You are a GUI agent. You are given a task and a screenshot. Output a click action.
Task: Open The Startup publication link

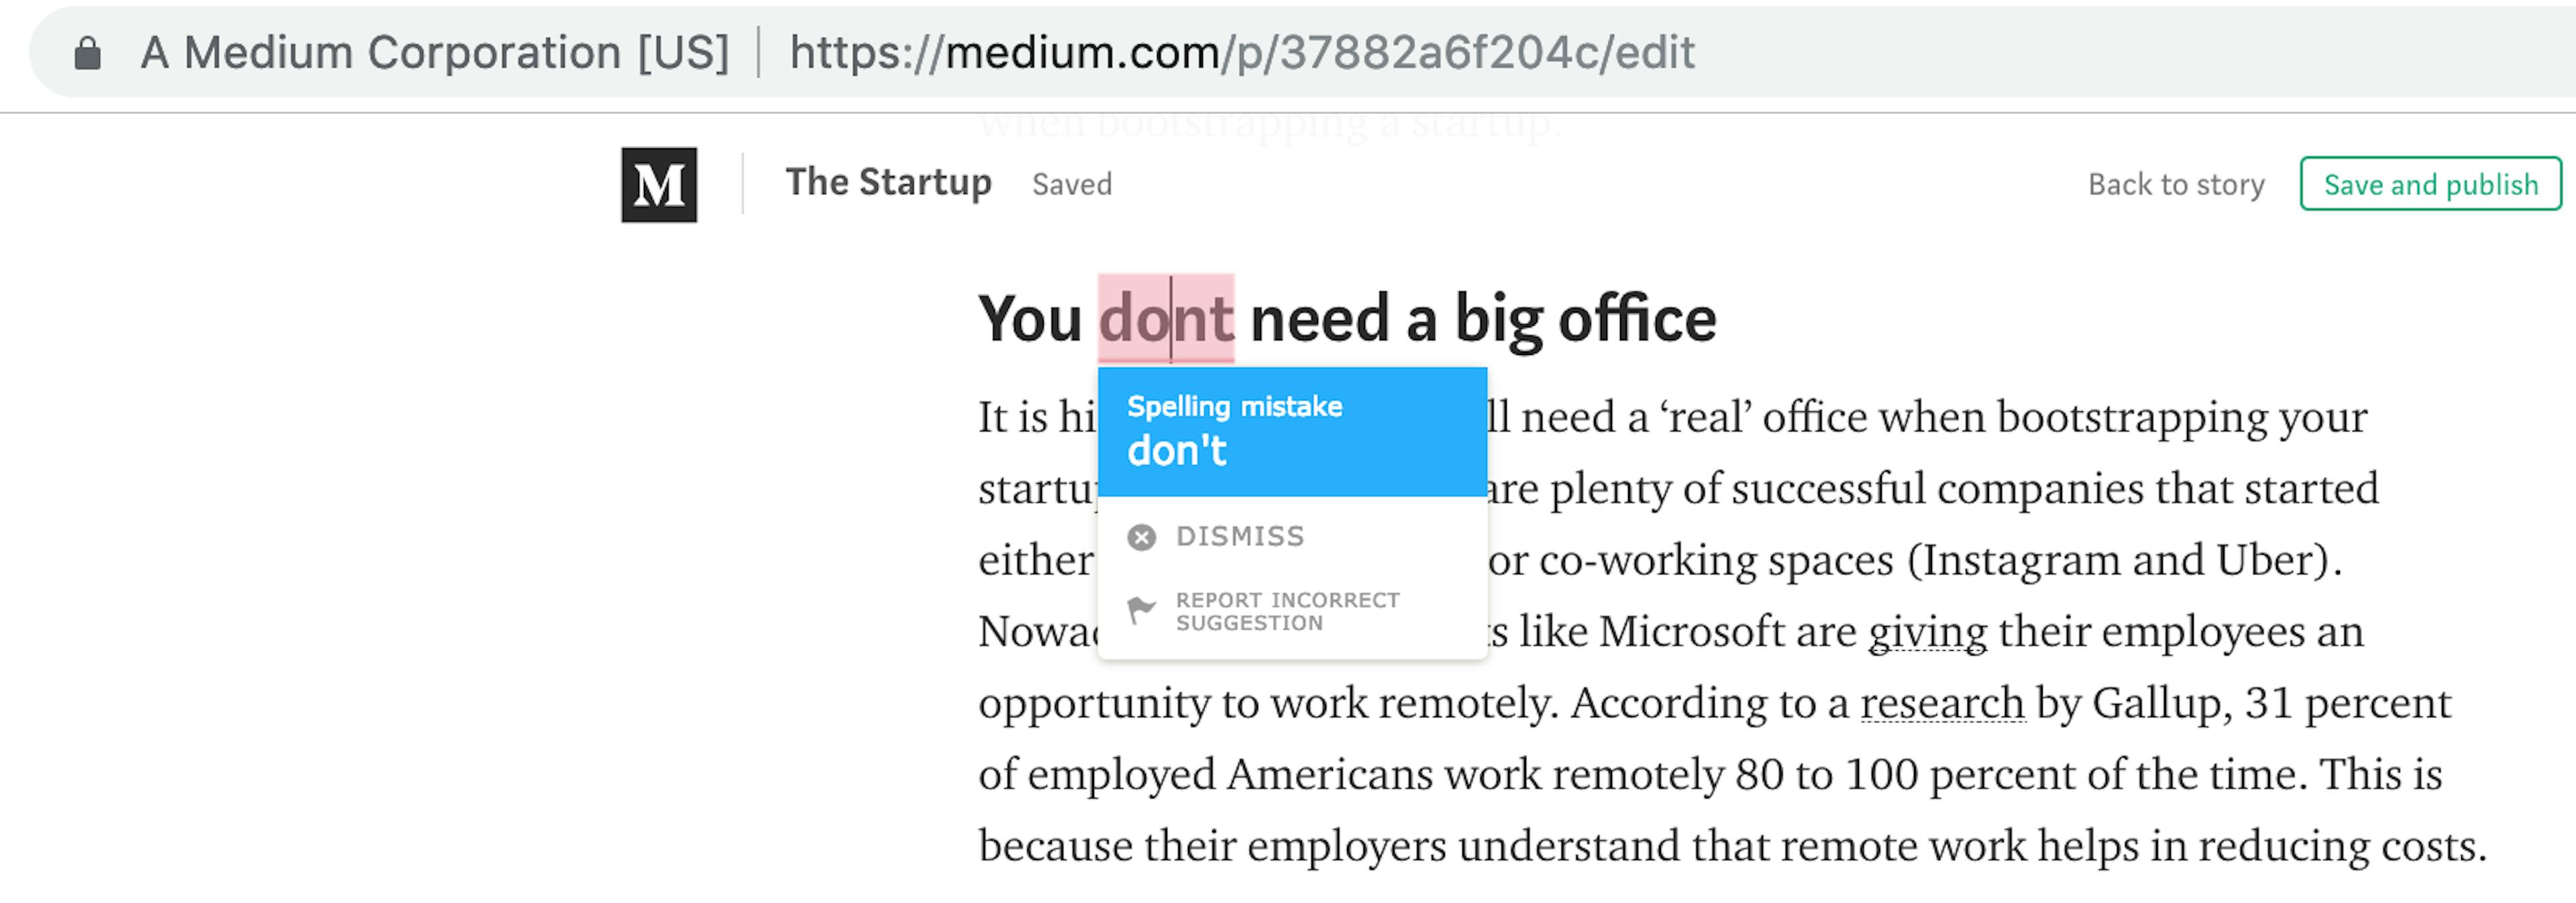(x=888, y=183)
